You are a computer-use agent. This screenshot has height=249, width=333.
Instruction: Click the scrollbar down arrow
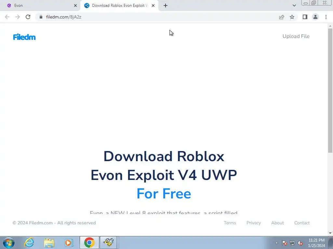tap(330, 233)
